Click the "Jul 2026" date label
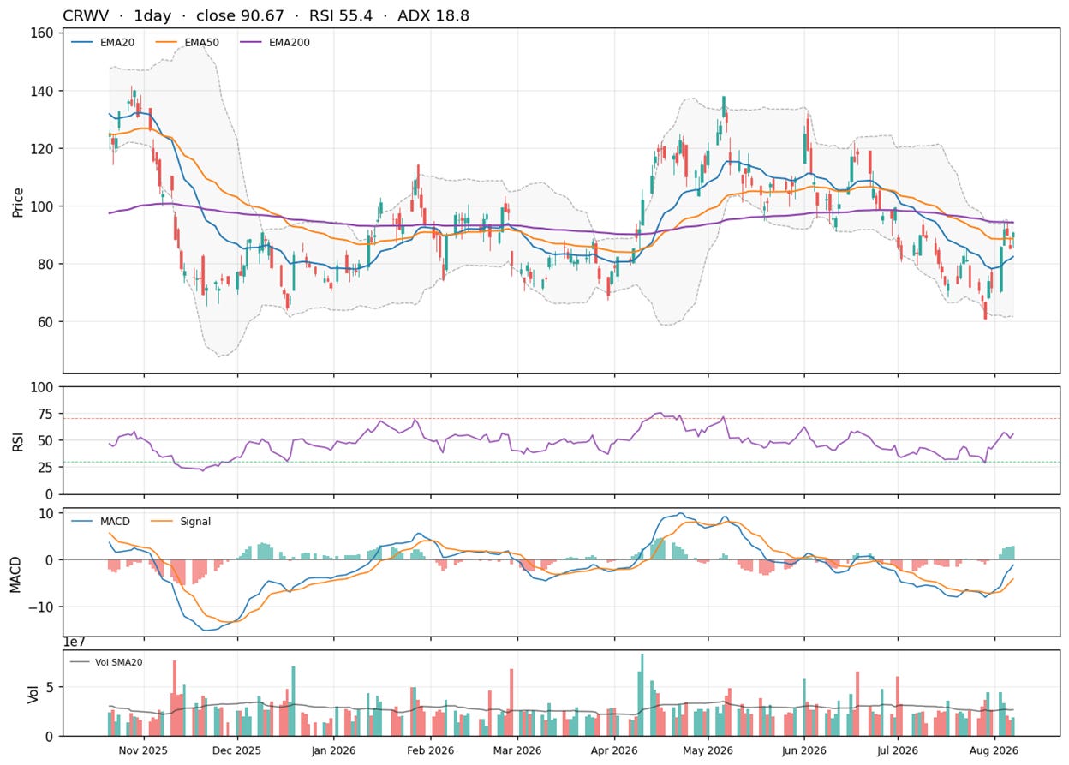Screen dimensions: 1069x765 899,750
